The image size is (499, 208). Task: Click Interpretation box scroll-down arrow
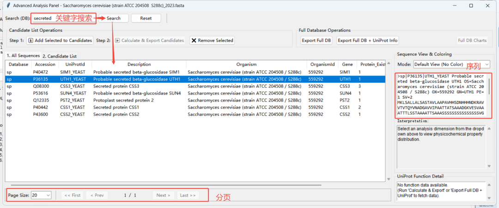[x=489, y=166]
